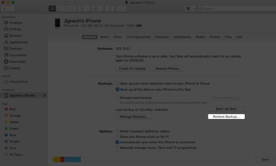Enable Manually manage music, films and TV
This screenshot has height=166, width=276.
117,148
